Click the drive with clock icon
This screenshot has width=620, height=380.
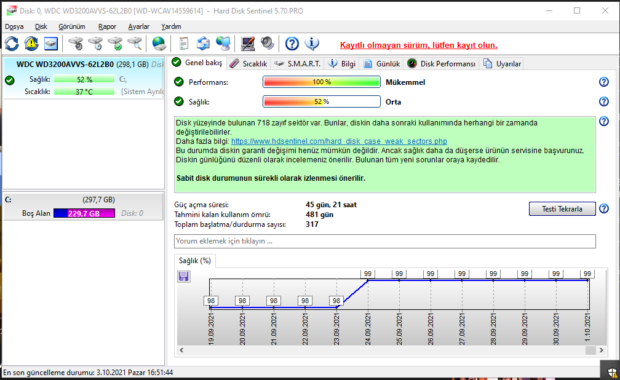[95, 44]
